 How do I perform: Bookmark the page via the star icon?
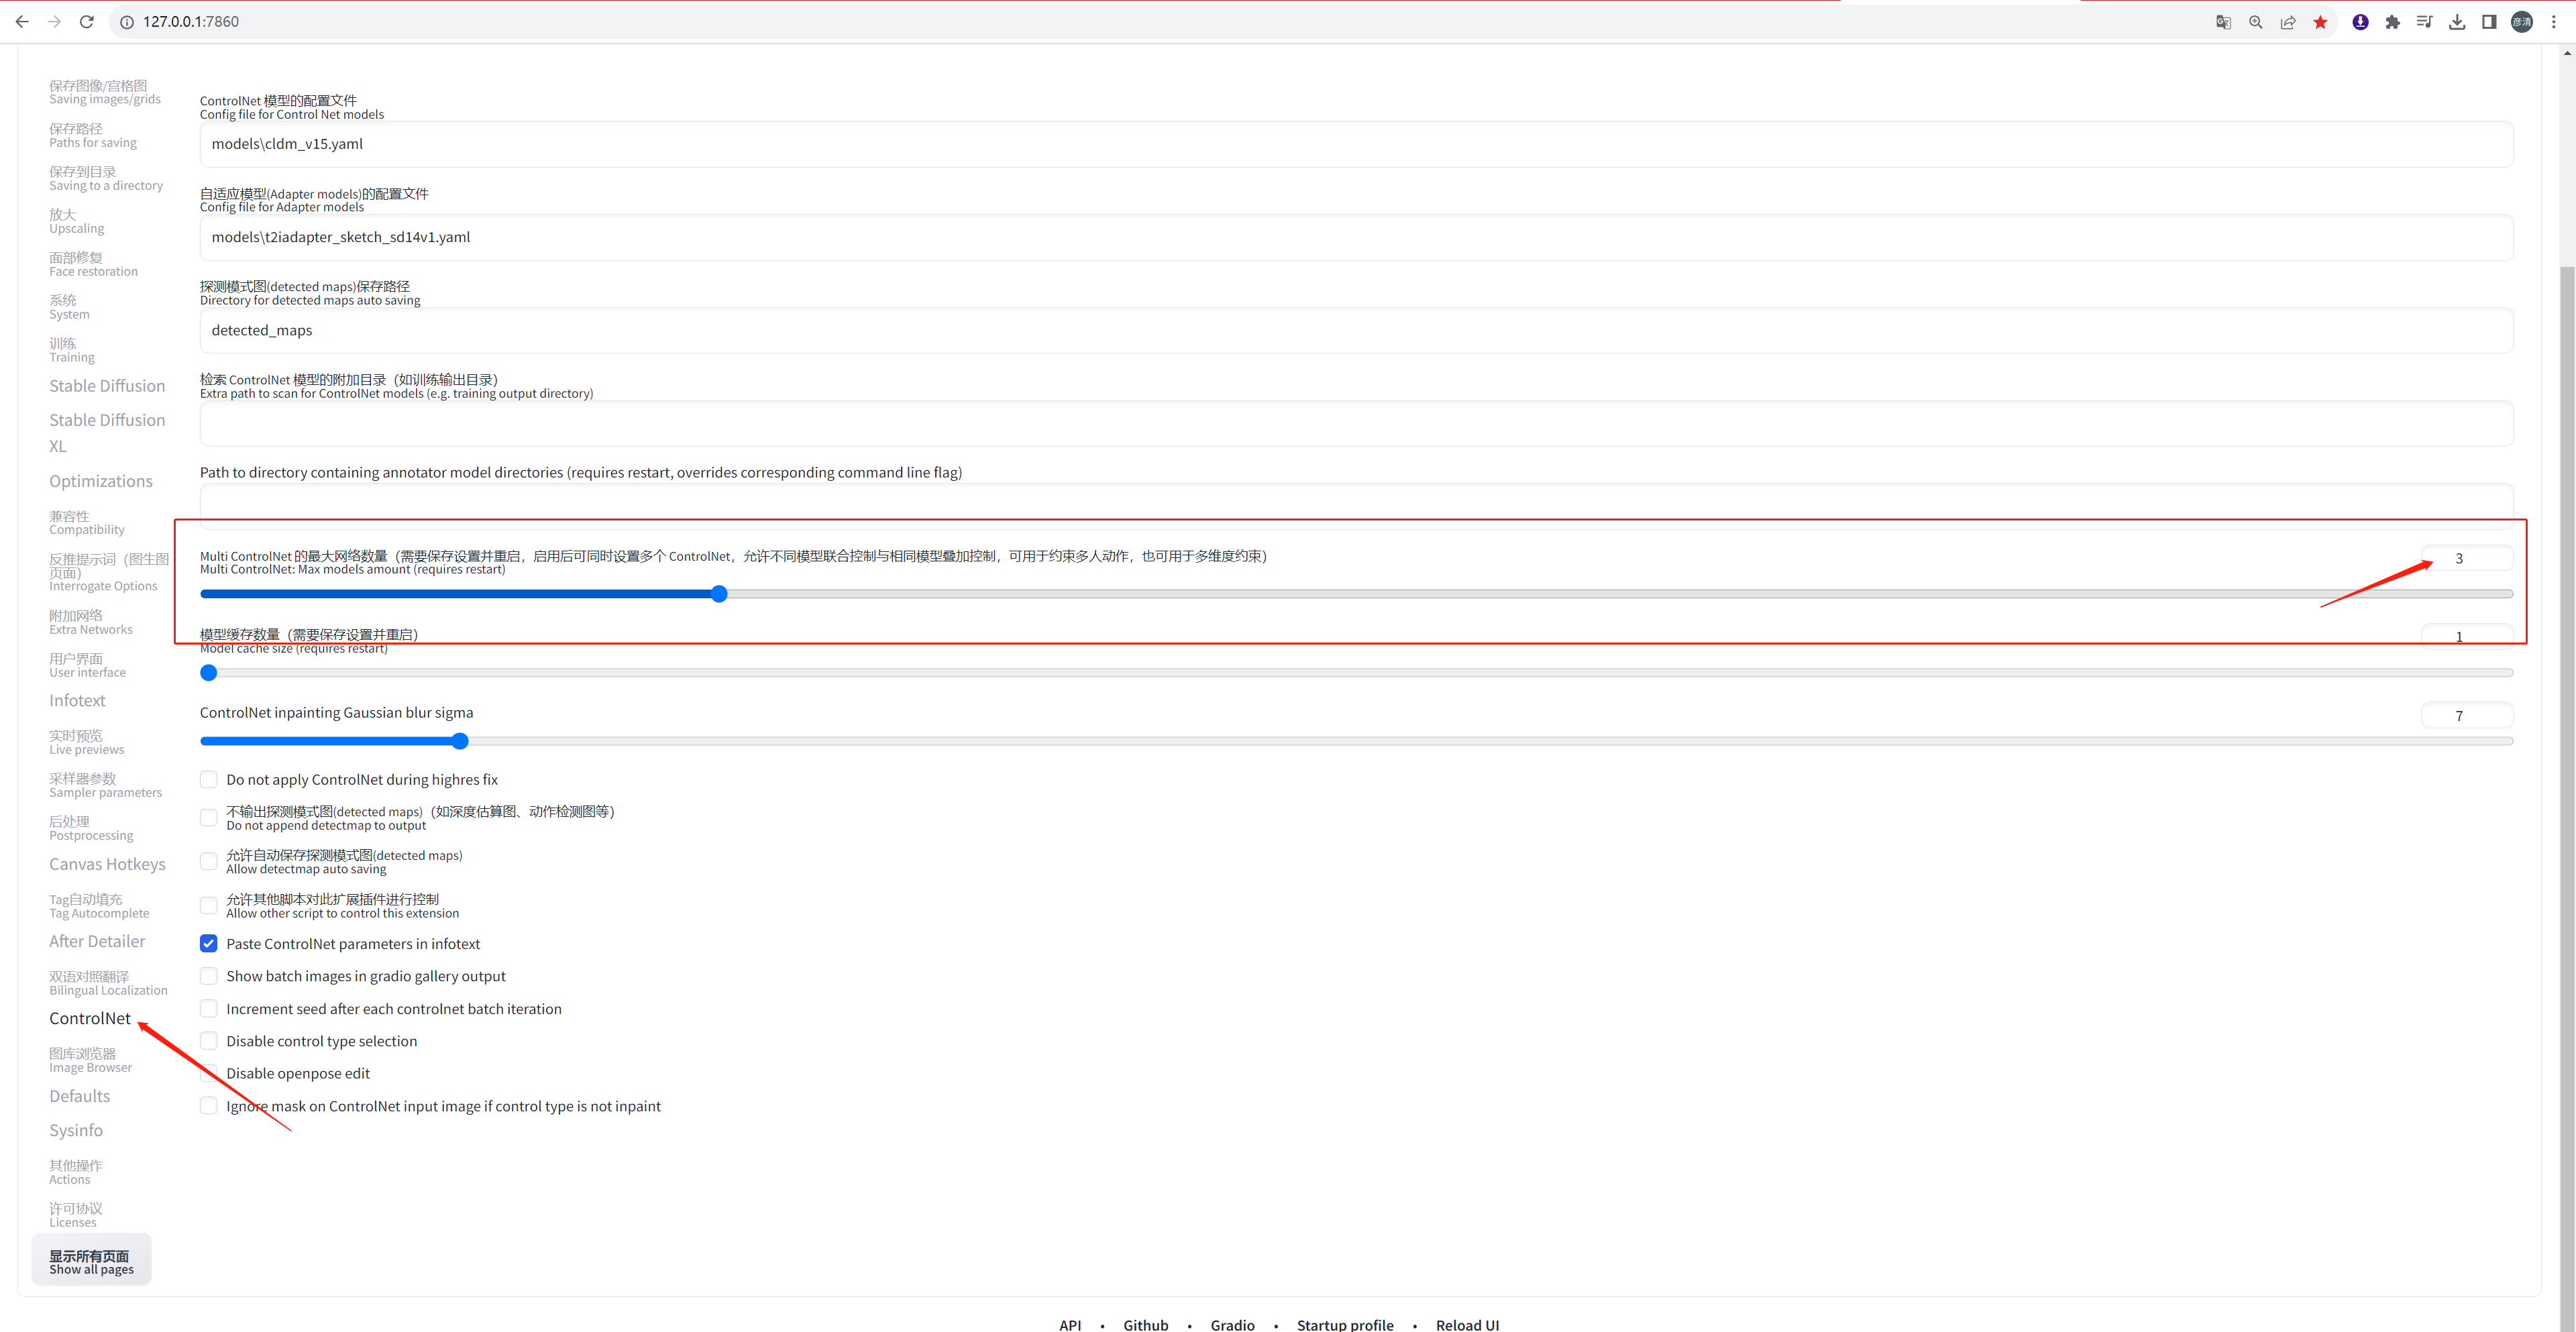click(x=2320, y=21)
